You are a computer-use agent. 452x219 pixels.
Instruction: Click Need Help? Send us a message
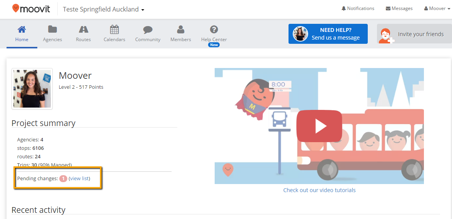point(328,34)
